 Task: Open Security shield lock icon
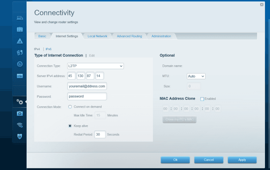pyautogui.click(x=20, y=136)
